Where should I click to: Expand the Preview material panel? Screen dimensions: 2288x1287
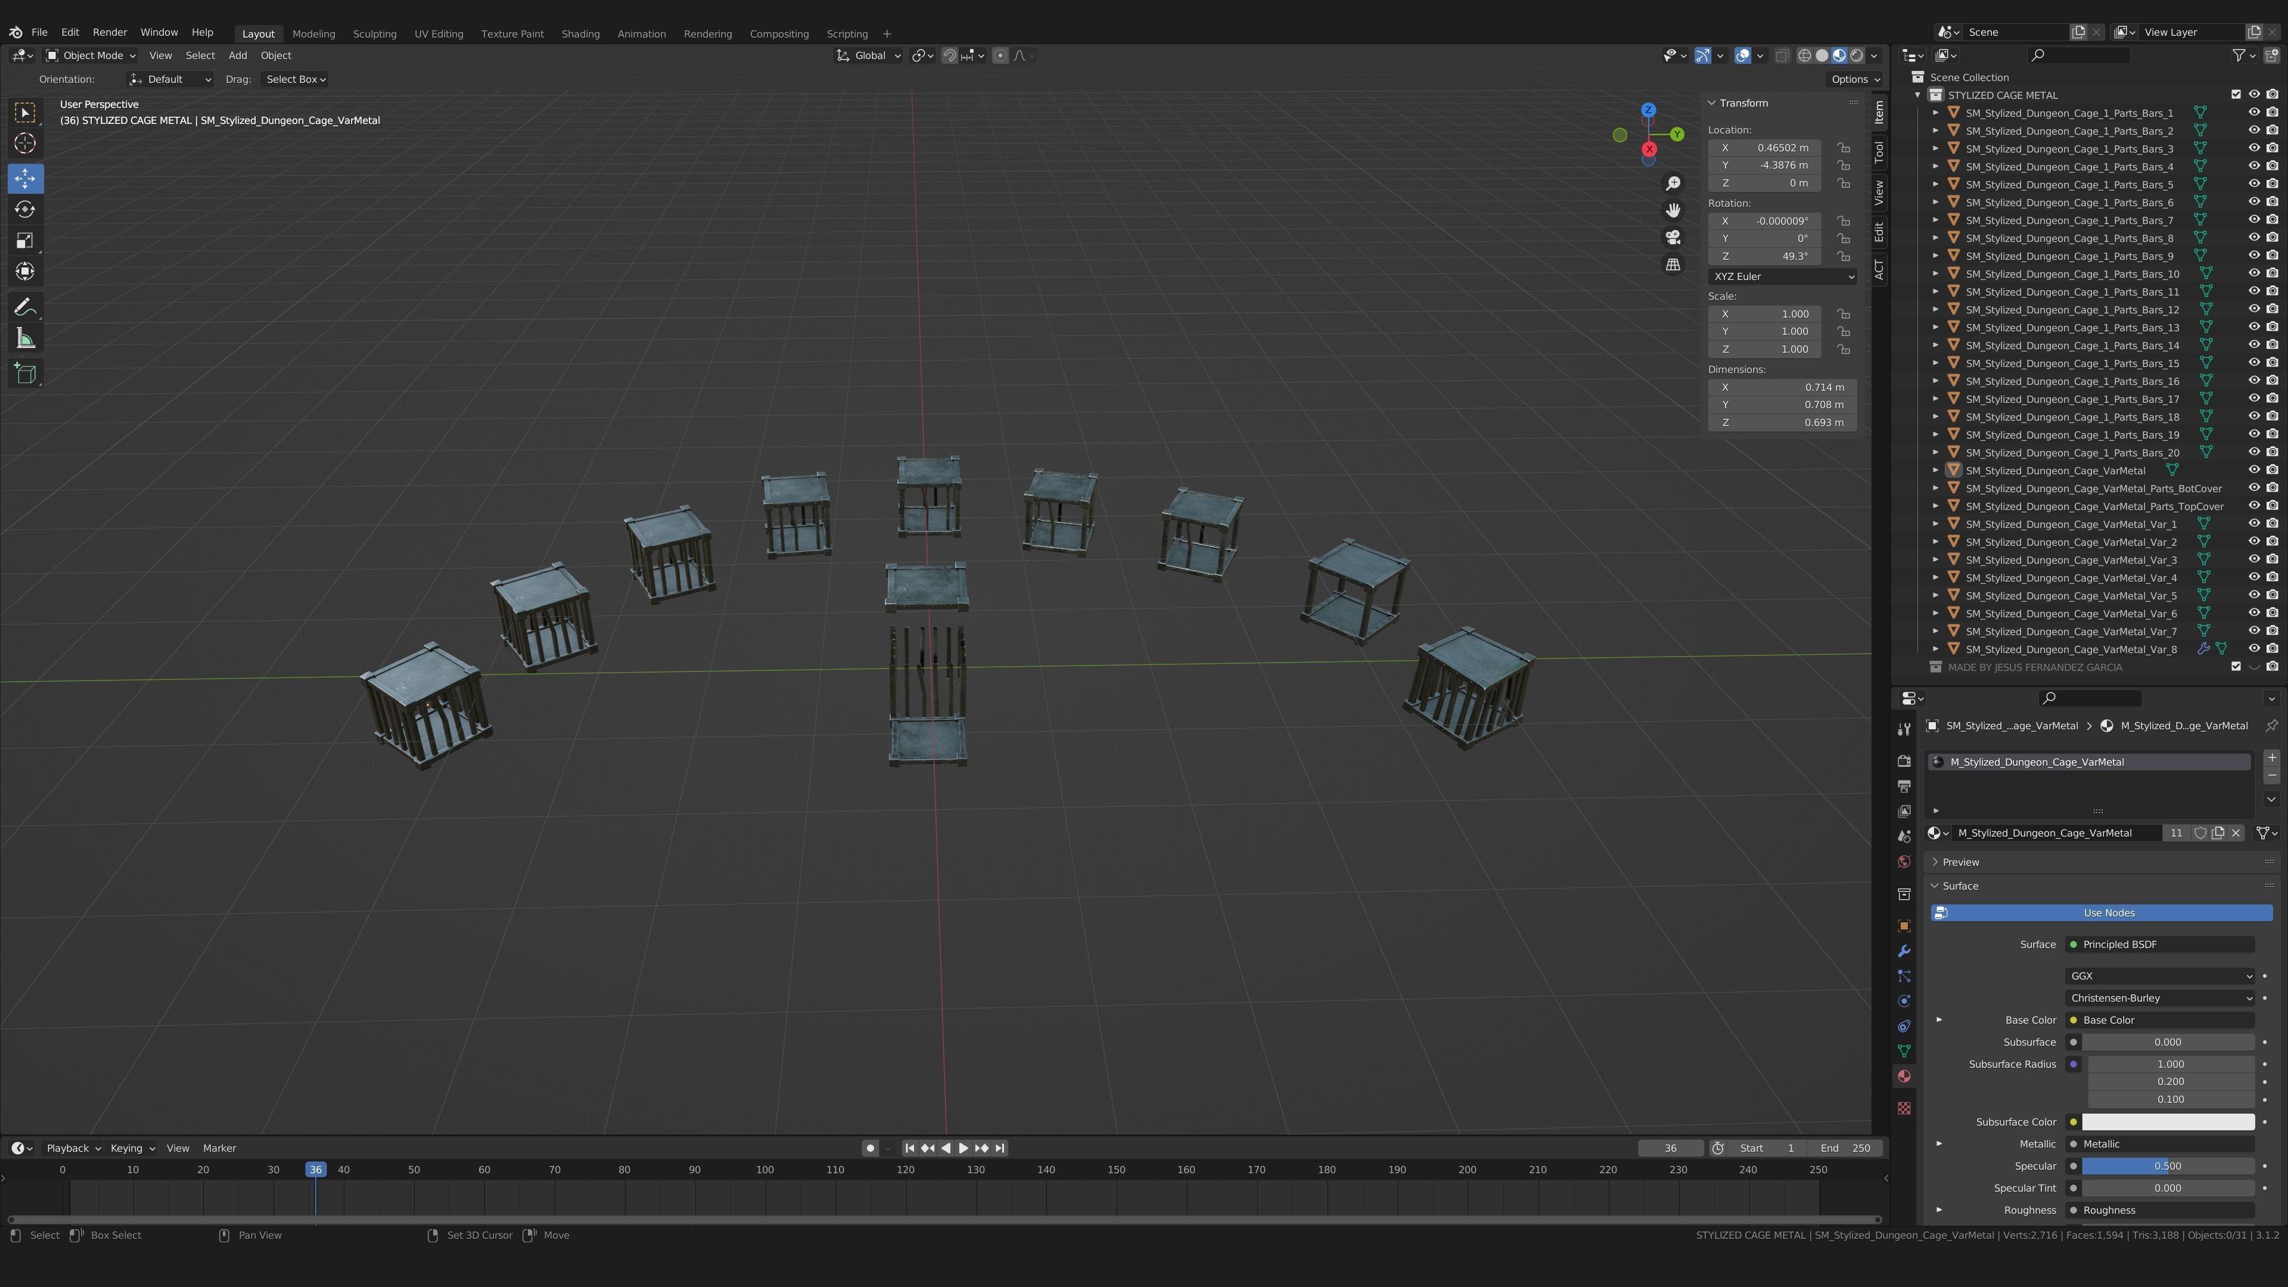click(x=1960, y=862)
